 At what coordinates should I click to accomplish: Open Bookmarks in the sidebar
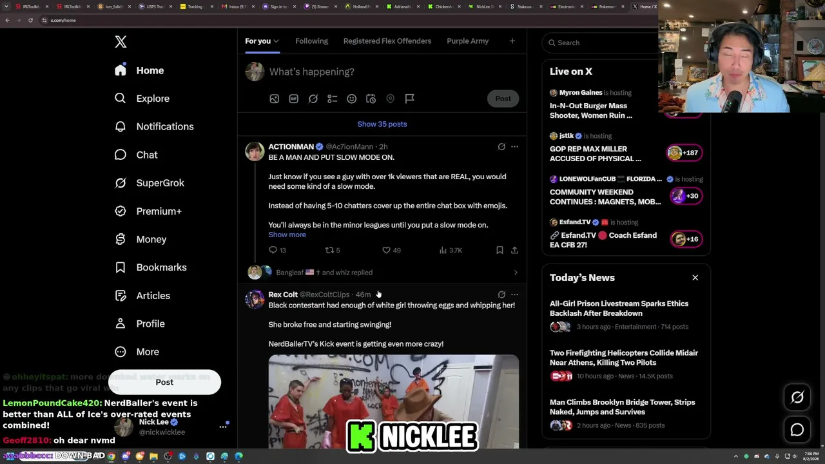tap(151, 267)
